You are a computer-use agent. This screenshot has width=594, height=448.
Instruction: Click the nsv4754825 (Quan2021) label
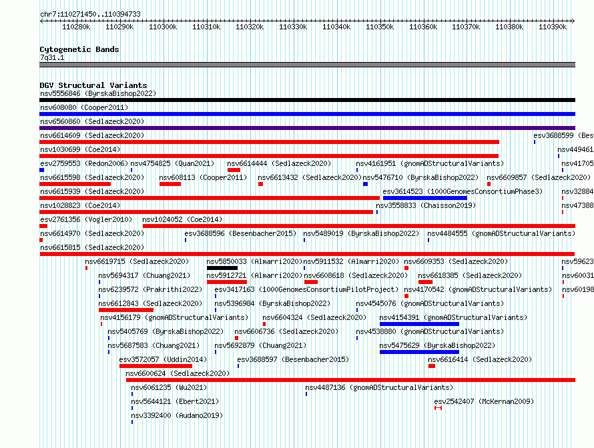tap(172, 163)
